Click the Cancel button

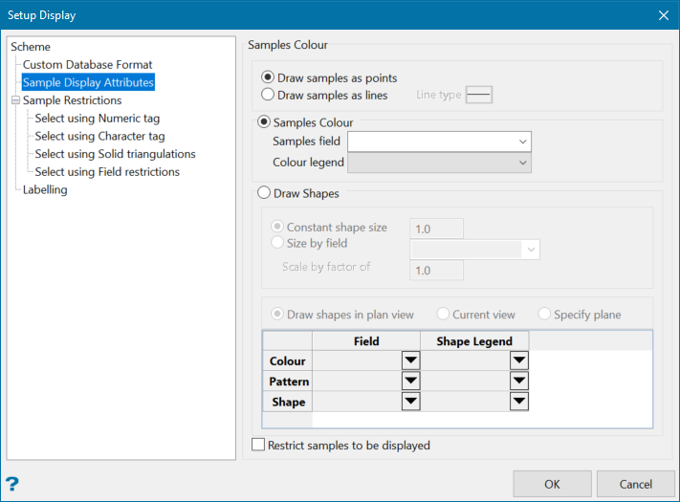coord(635,484)
